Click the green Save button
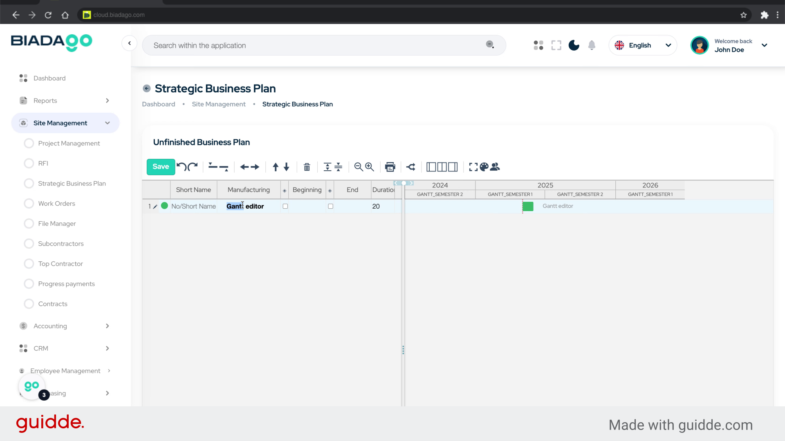 161,167
